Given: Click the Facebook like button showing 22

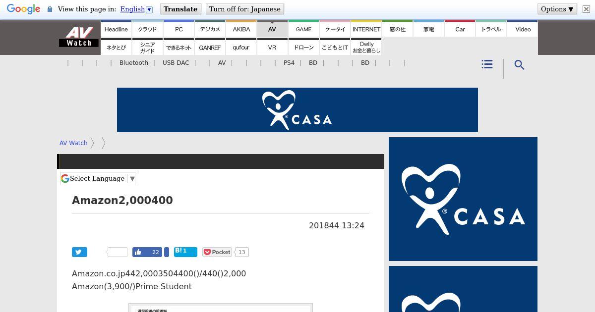Looking at the screenshot, I should [147, 252].
